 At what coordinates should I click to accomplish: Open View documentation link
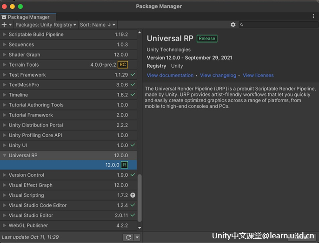[170, 75]
